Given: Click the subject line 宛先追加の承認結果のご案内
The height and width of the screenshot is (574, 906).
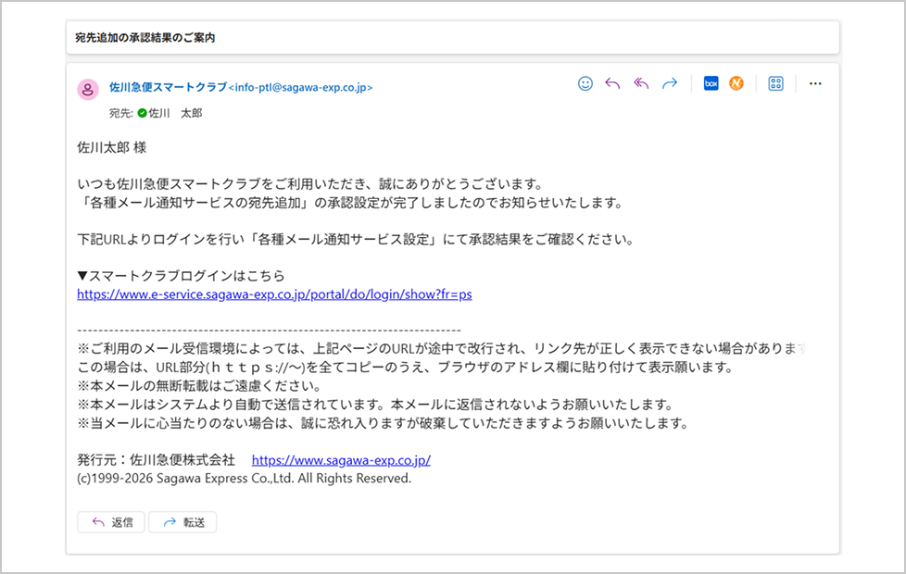Looking at the screenshot, I should point(145,38).
